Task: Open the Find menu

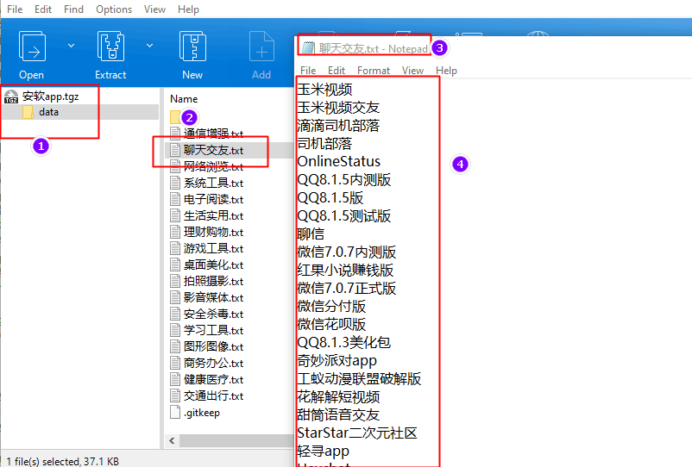Action: tap(73, 9)
